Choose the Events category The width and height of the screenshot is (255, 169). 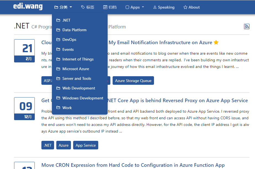pos(80,49)
